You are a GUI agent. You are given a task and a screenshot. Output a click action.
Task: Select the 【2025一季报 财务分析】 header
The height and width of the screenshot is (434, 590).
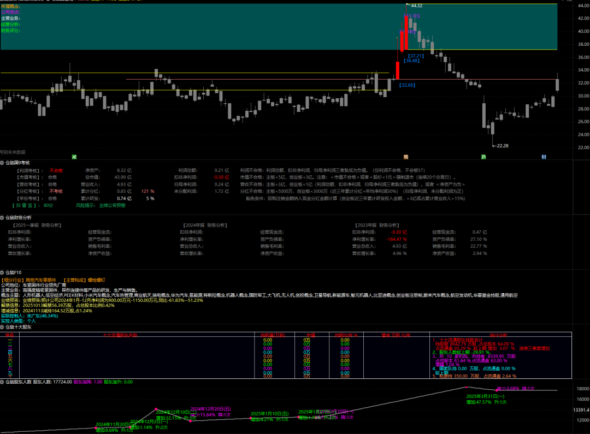click(x=37, y=225)
